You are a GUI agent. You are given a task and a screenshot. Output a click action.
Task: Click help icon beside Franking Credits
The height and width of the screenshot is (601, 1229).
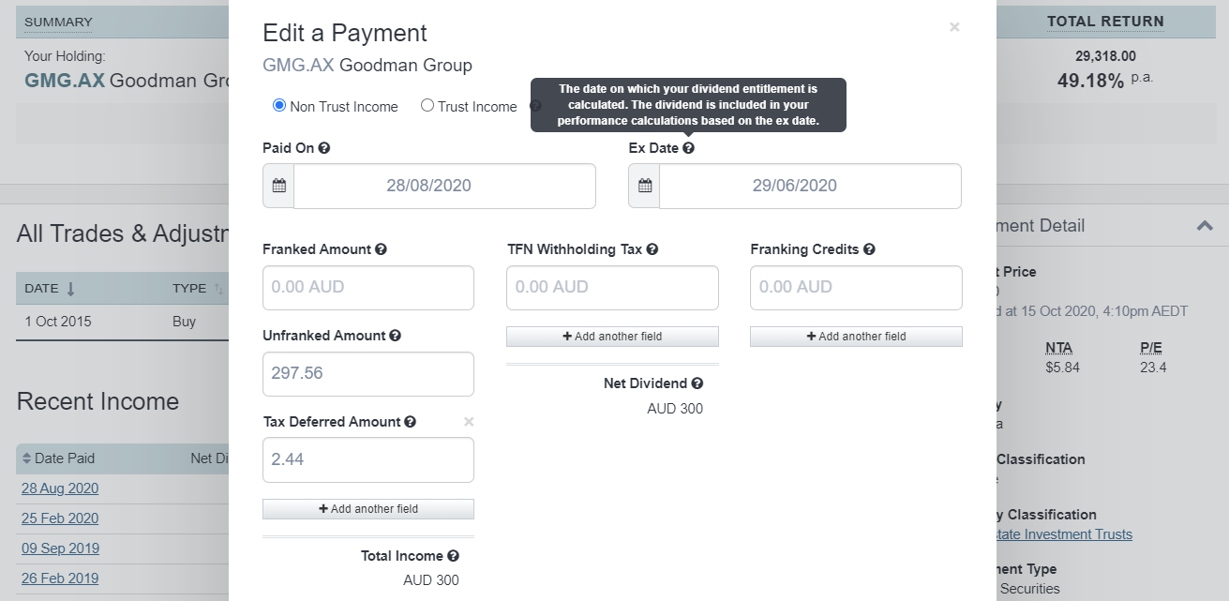pos(869,249)
